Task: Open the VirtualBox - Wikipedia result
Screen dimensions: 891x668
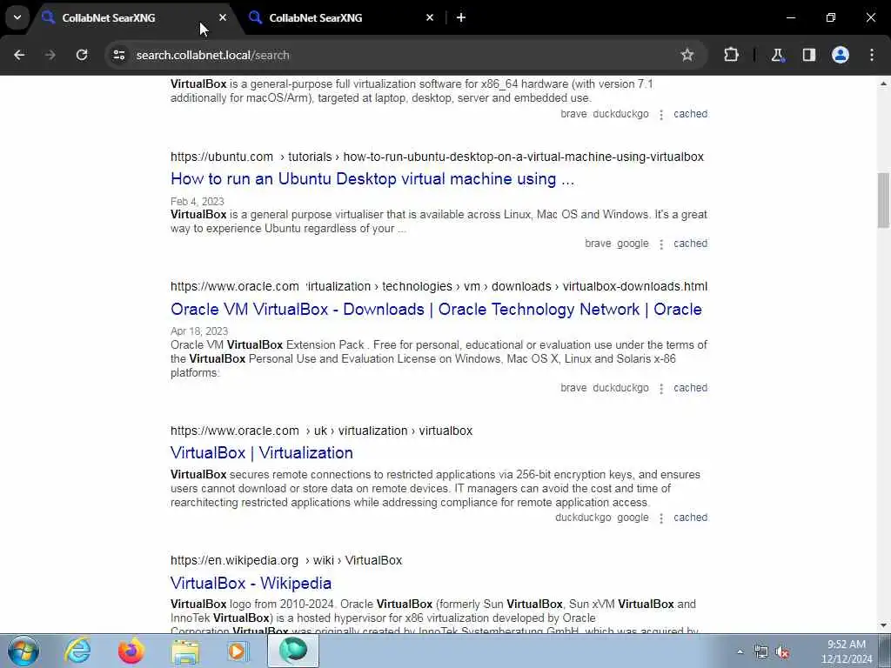Action: [x=251, y=584]
